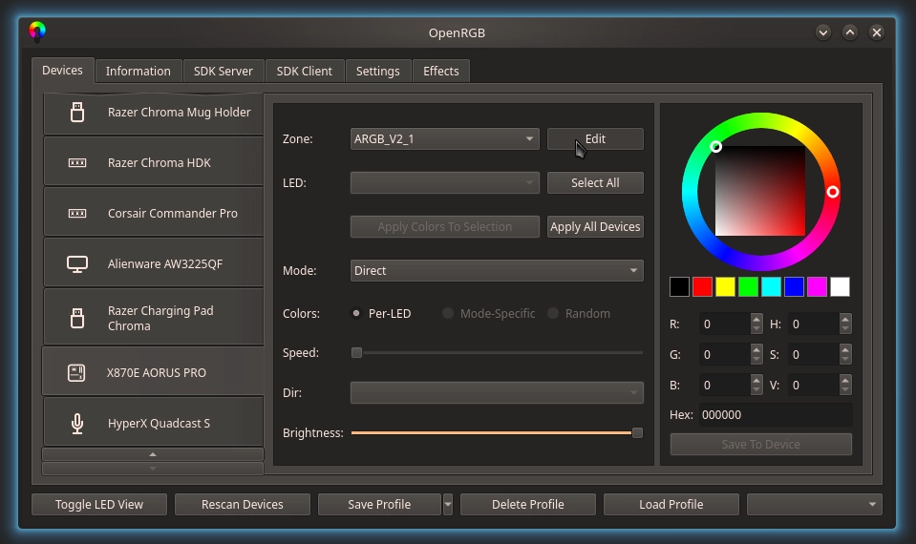Click the G value input field
Image resolution: width=916 pixels, height=544 pixels.
(x=725, y=354)
